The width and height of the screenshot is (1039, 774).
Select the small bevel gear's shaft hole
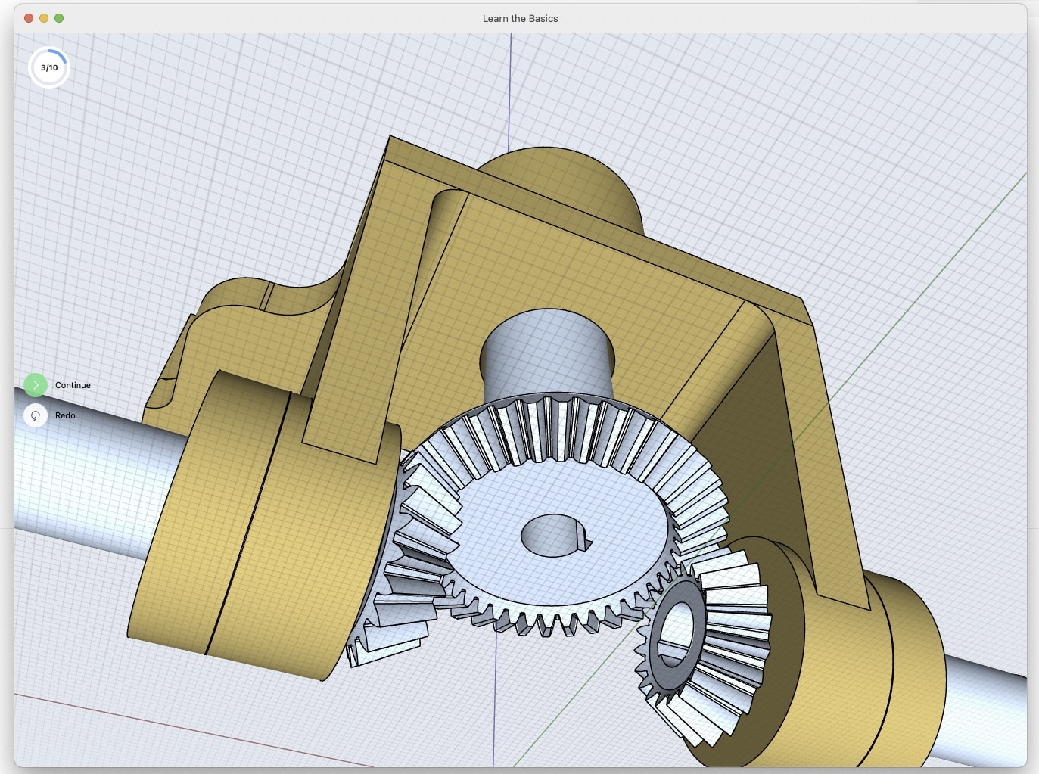tap(676, 634)
